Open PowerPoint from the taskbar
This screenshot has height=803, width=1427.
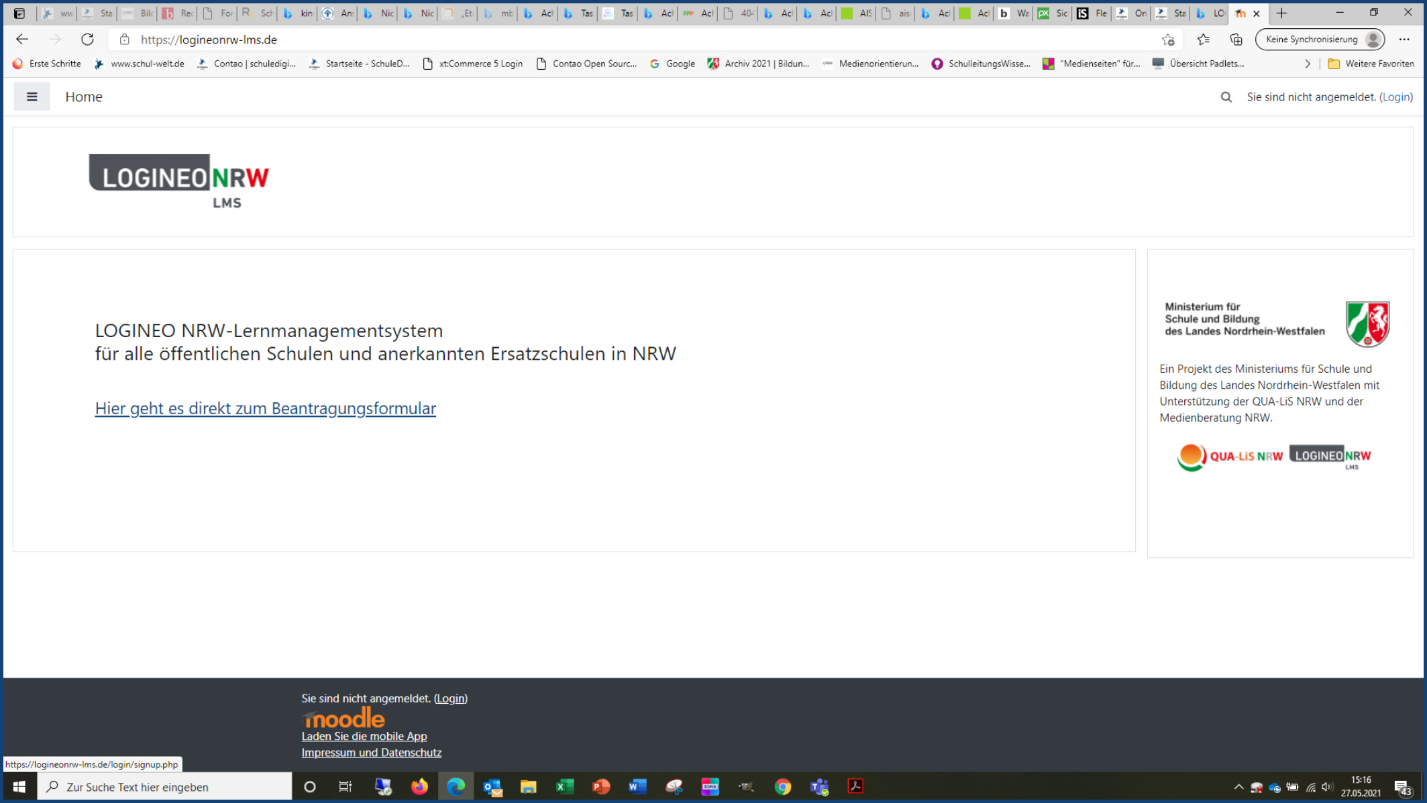pos(601,786)
